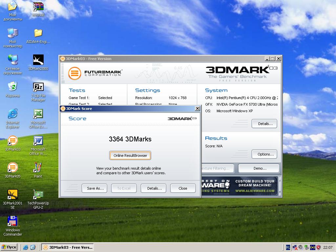336x252 pixels.
Task: Click the Futuremark orange logo icon
Action: tap(74, 73)
